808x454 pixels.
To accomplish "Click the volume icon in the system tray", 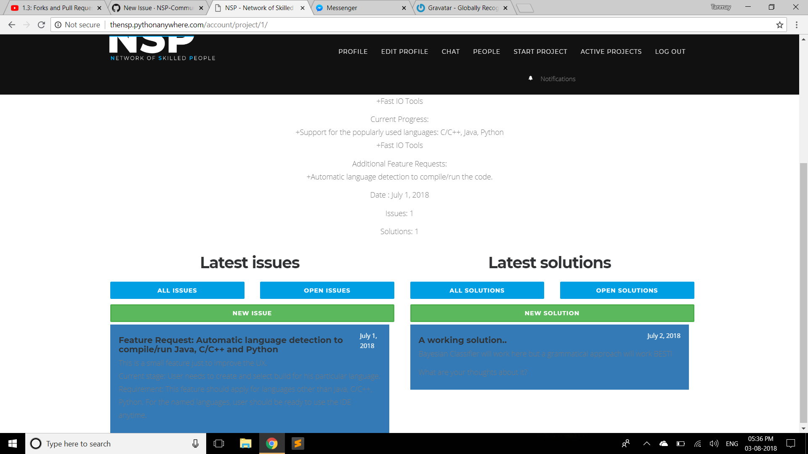I will coord(714,443).
